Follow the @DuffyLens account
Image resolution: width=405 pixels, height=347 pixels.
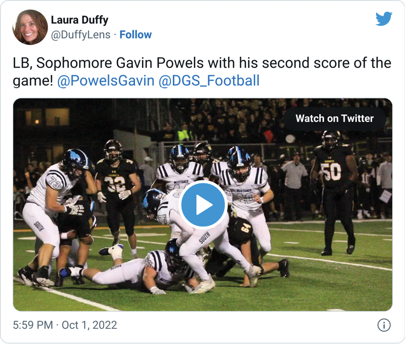click(x=135, y=35)
